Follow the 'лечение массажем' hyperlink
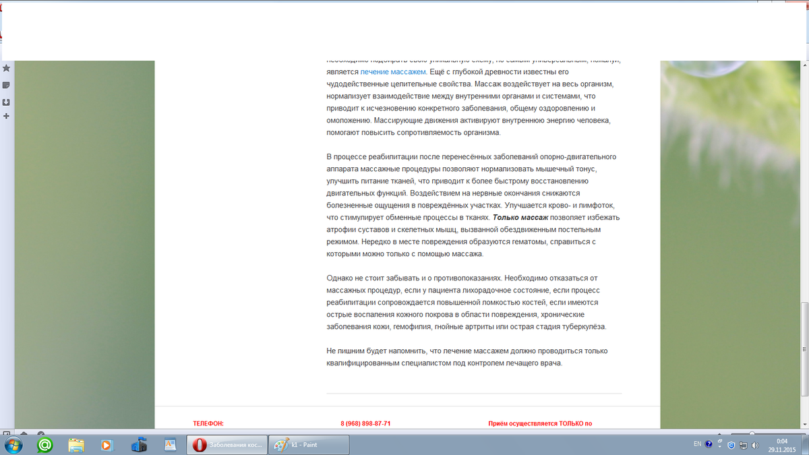This screenshot has height=455, width=809. point(393,71)
